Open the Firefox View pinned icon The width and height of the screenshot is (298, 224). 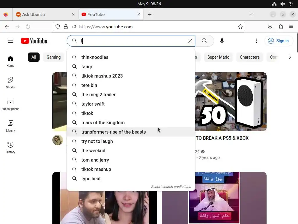pyautogui.click(x=6, y=15)
